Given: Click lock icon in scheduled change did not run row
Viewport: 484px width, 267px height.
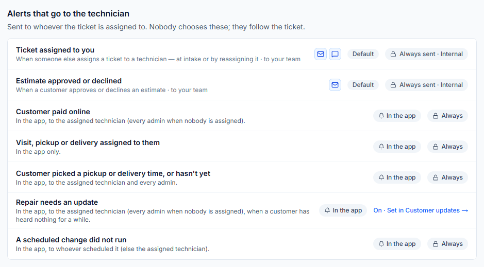Looking at the screenshot, I should pos(435,244).
